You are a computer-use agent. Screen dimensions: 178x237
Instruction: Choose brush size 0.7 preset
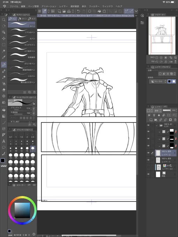tap(10, 136)
